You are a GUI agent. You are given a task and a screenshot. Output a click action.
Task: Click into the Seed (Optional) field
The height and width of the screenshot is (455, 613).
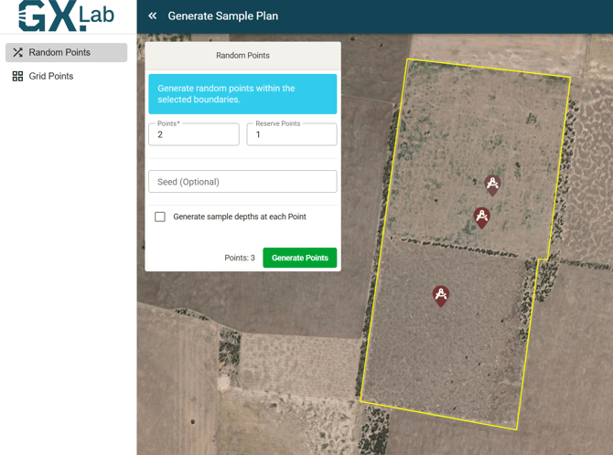[x=242, y=182]
